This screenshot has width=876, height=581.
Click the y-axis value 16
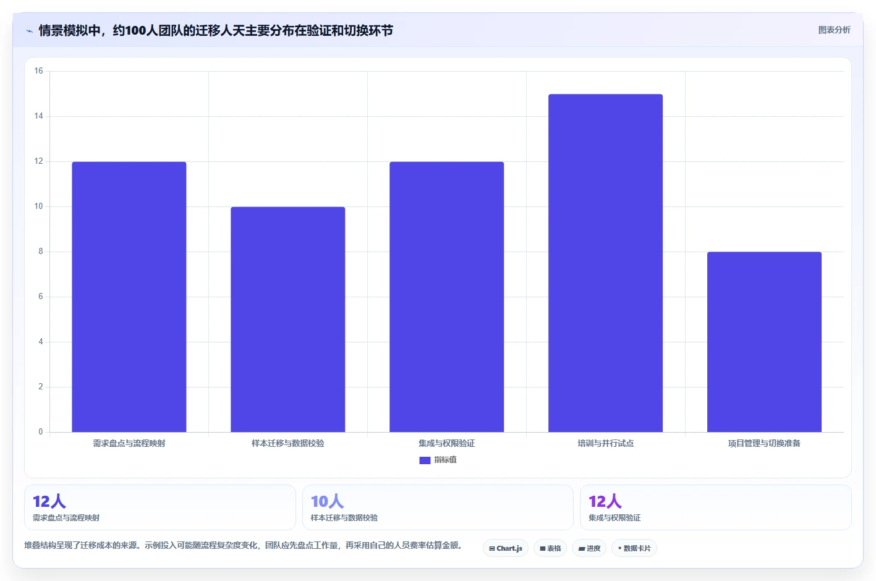pyautogui.click(x=39, y=71)
